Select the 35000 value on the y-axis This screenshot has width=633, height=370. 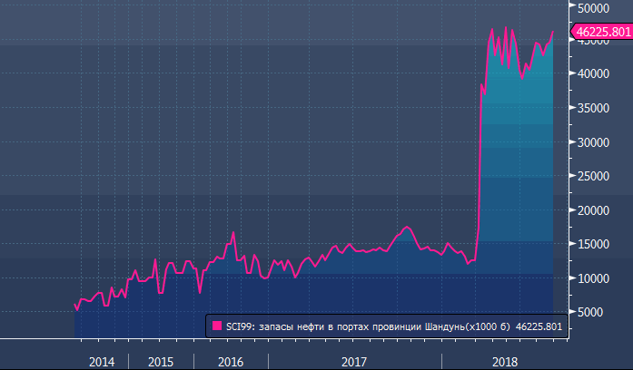(x=595, y=108)
